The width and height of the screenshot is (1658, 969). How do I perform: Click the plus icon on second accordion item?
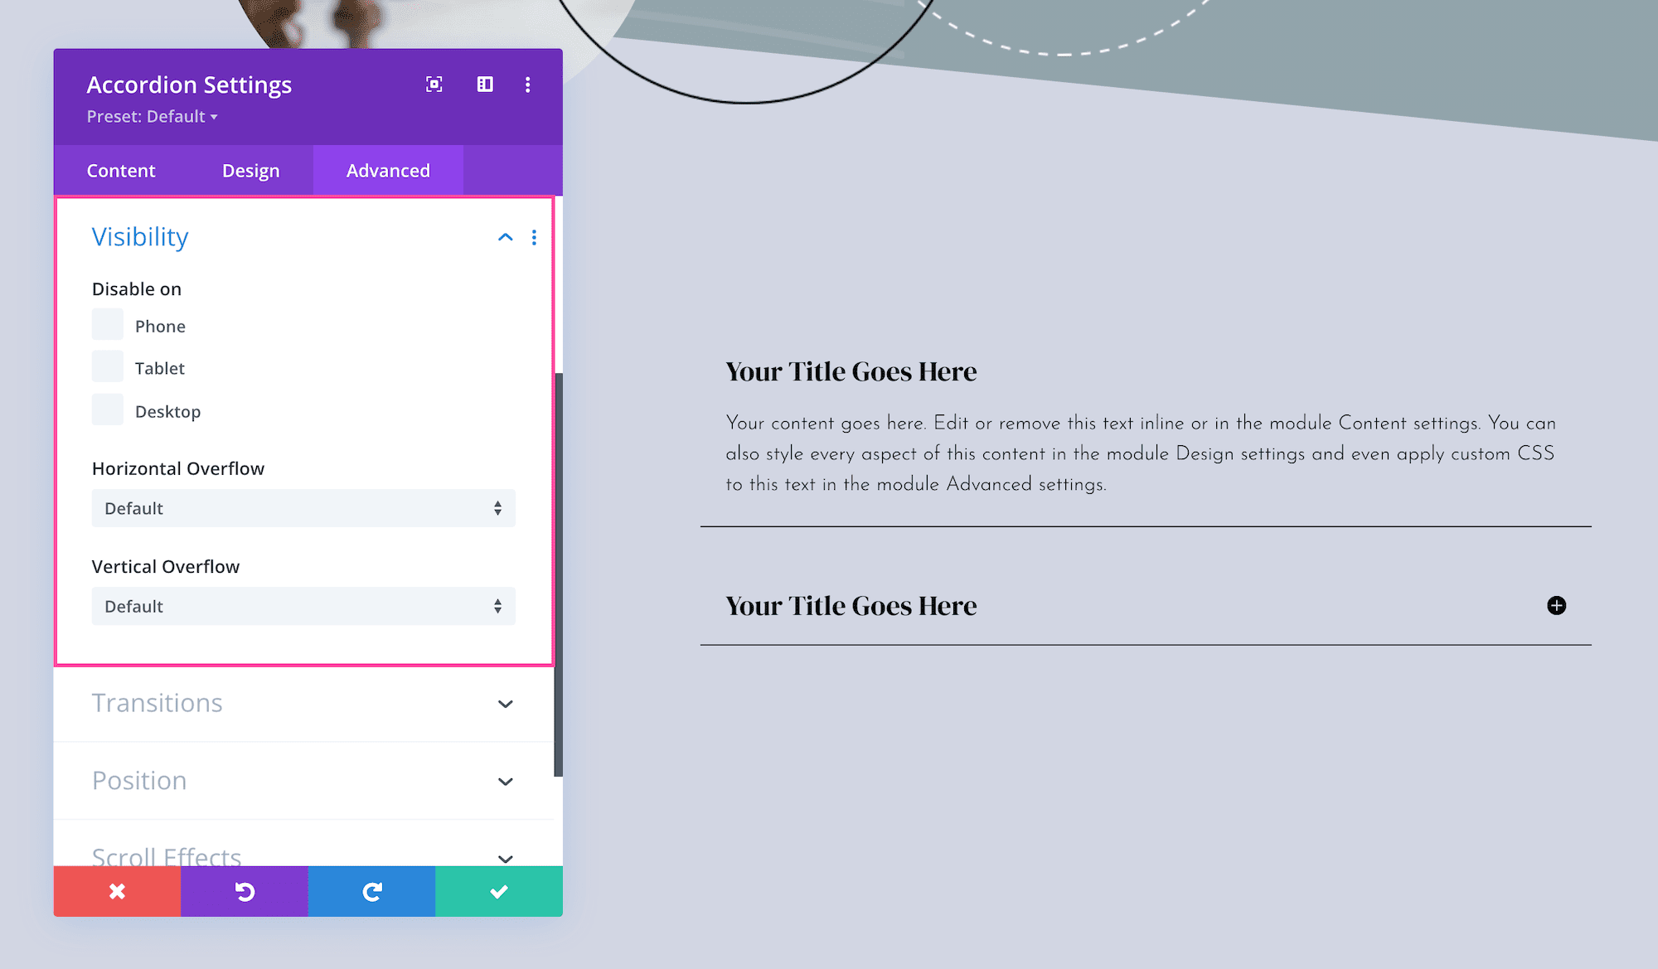tap(1557, 604)
